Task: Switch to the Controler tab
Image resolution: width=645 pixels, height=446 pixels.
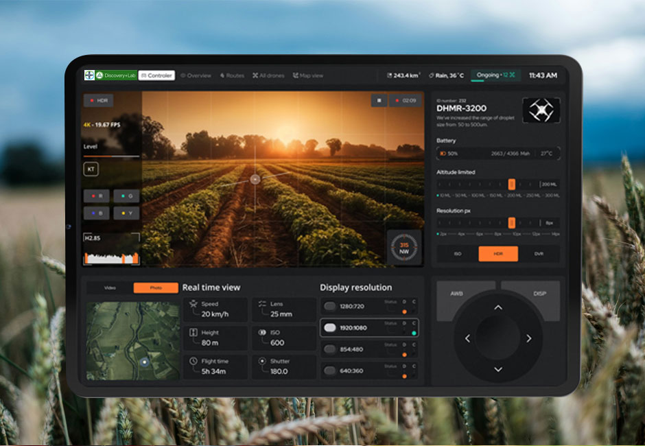Action: (x=156, y=75)
